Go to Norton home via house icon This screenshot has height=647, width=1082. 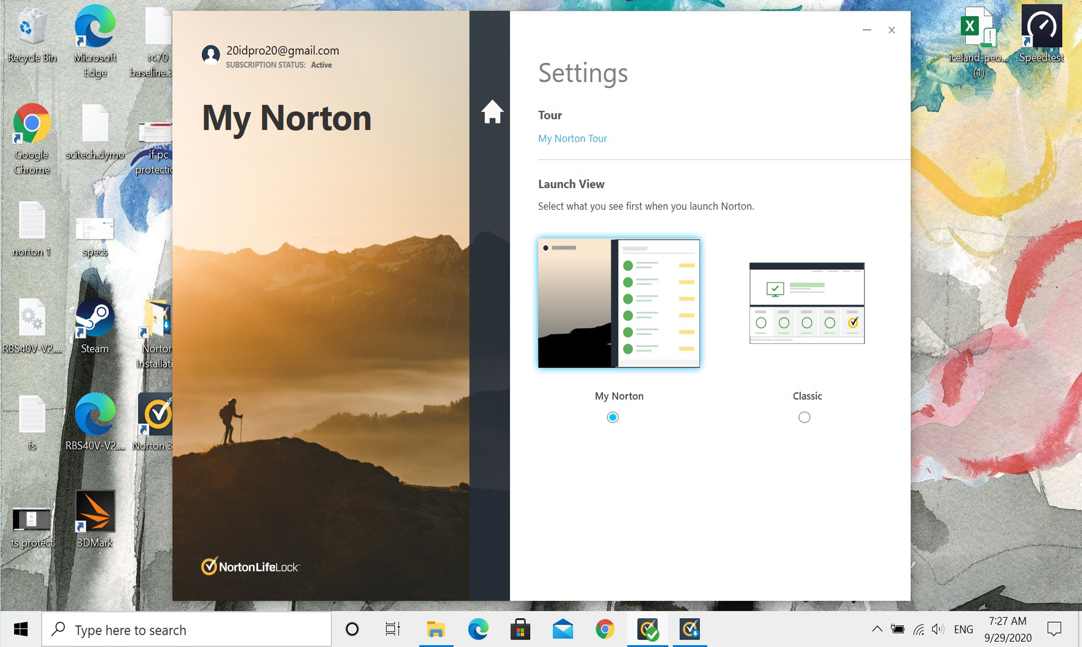point(492,112)
